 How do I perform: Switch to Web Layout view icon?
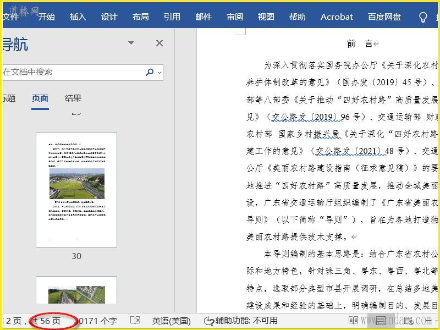coord(409,320)
